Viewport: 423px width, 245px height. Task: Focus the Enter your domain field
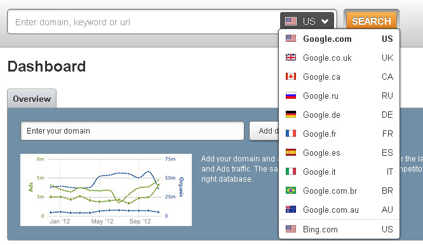pos(133,130)
